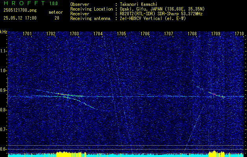The image size is (247, 157).
Task: Click the 1707 time marker
Action: 169,34
